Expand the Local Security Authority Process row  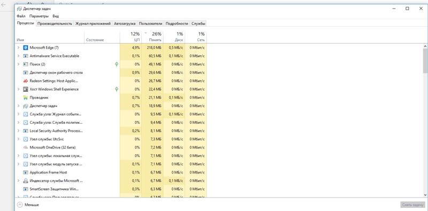click(x=18, y=131)
